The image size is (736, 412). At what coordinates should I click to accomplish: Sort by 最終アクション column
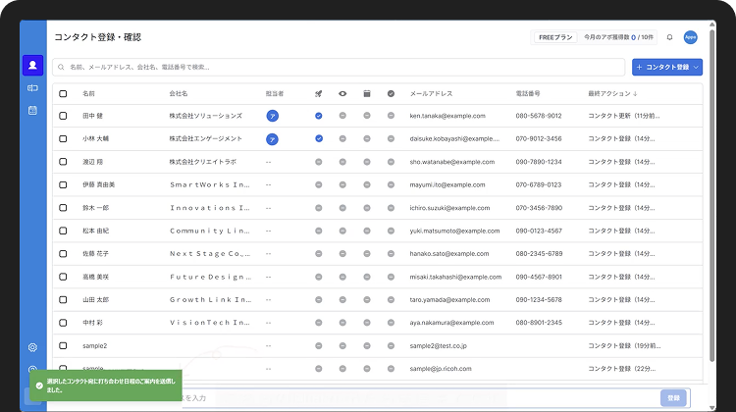click(612, 93)
